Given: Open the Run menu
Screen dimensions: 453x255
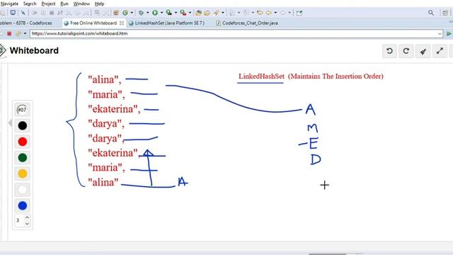Looking at the screenshot, I should [x=64, y=4].
